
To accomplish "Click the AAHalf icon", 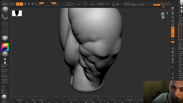I will 173,25.
